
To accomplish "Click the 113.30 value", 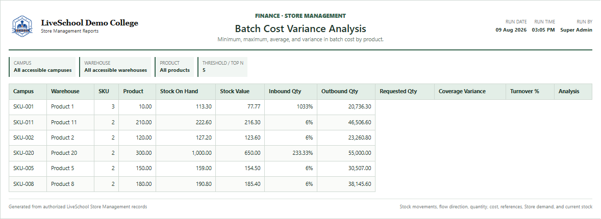I will (204, 107).
